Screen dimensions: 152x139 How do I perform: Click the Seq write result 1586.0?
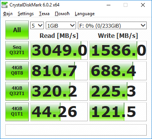[x=118, y=50]
